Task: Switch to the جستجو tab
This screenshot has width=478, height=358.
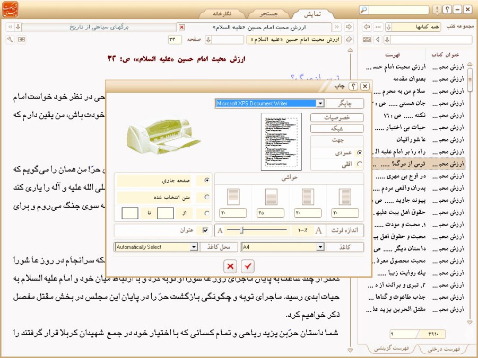Action: (x=269, y=14)
